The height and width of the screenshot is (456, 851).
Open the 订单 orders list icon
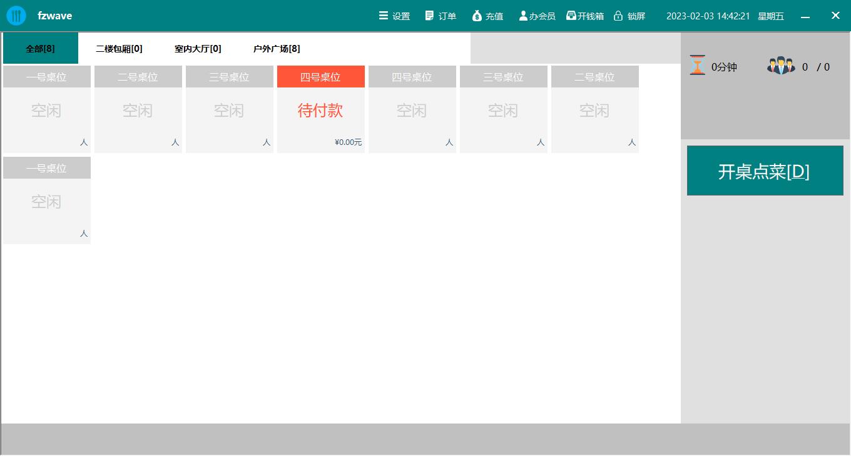point(429,16)
